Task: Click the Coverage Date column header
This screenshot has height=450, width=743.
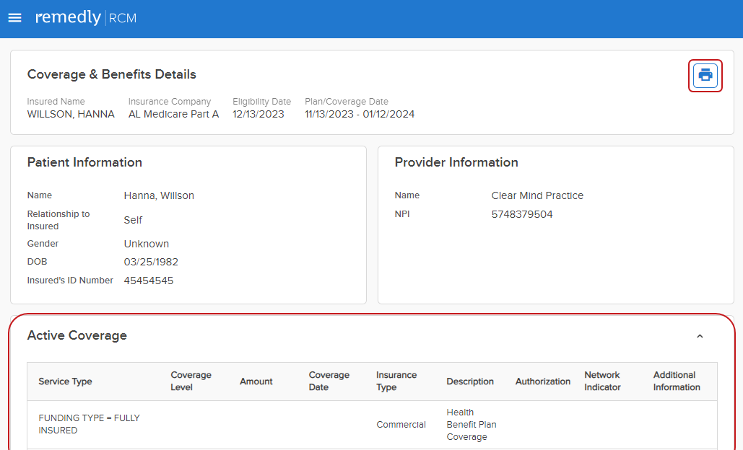Action: click(x=329, y=381)
